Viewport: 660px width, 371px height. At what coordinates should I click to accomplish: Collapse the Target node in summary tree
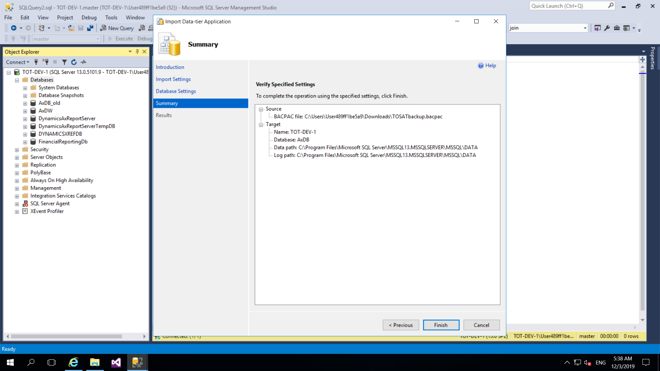261,125
